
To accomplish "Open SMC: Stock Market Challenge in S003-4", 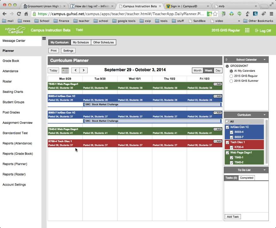I will click(152, 104).
